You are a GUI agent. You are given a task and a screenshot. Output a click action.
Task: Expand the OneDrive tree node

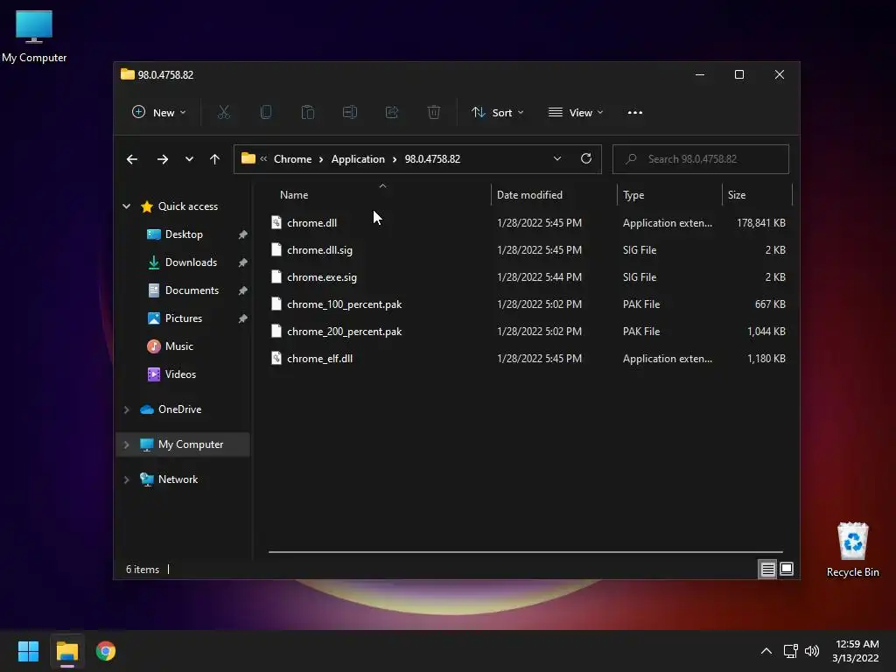[126, 409]
